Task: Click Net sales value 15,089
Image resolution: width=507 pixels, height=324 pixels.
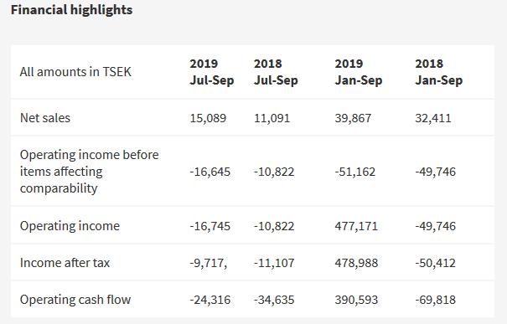Action: tap(208, 118)
